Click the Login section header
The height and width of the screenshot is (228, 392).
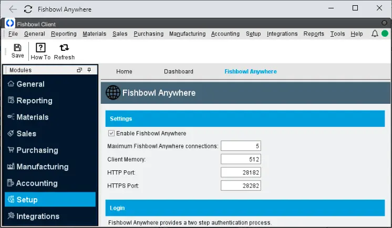[x=245, y=208]
